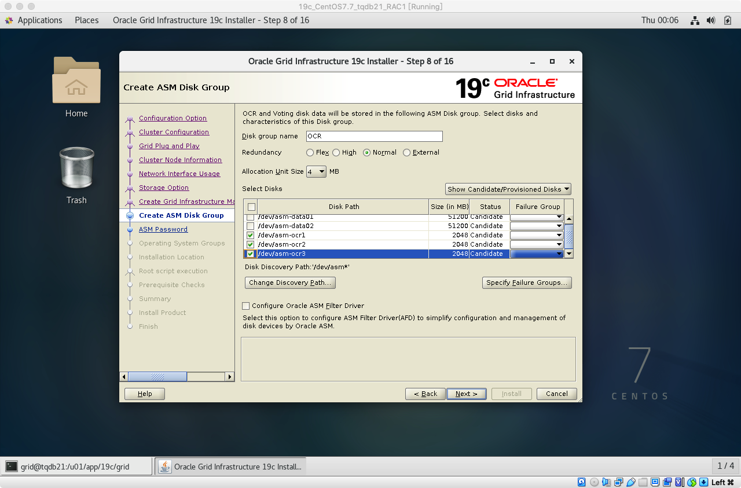Open Failure Group dropdown for asm-data01
This screenshot has height=488, width=741.
[x=537, y=217]
